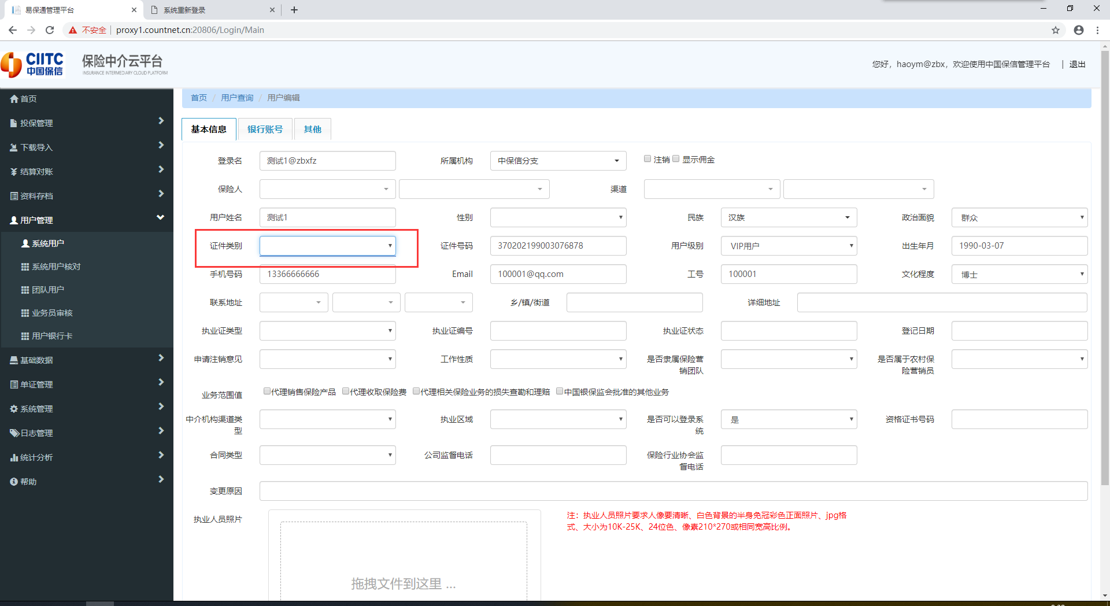Image resolution: width=1110 pixels, height=606 pixels.
Task: Click the 证件号码 input field
Action: [x=558, y=246]
